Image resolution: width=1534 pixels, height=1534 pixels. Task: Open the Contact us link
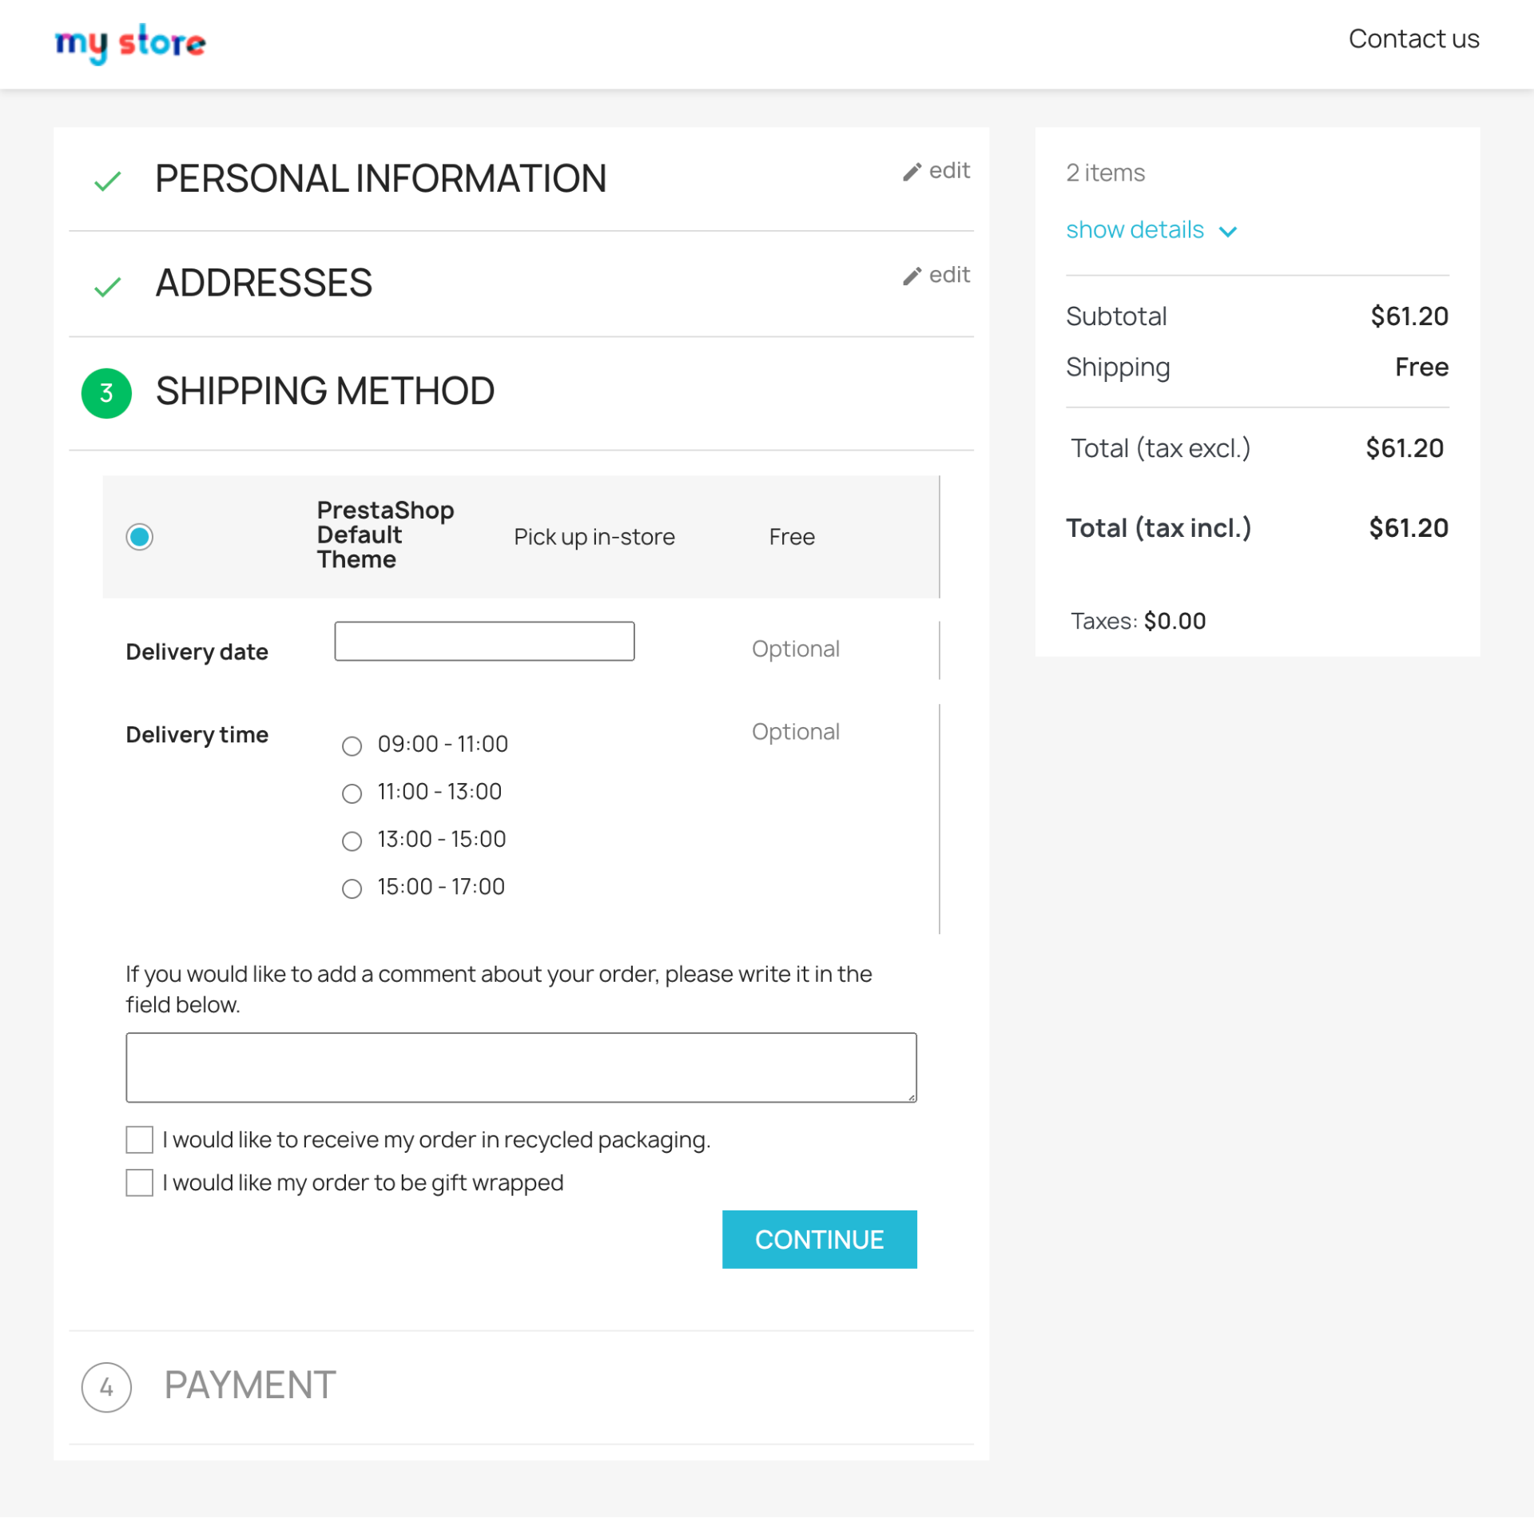click(x=1413, y=39)
